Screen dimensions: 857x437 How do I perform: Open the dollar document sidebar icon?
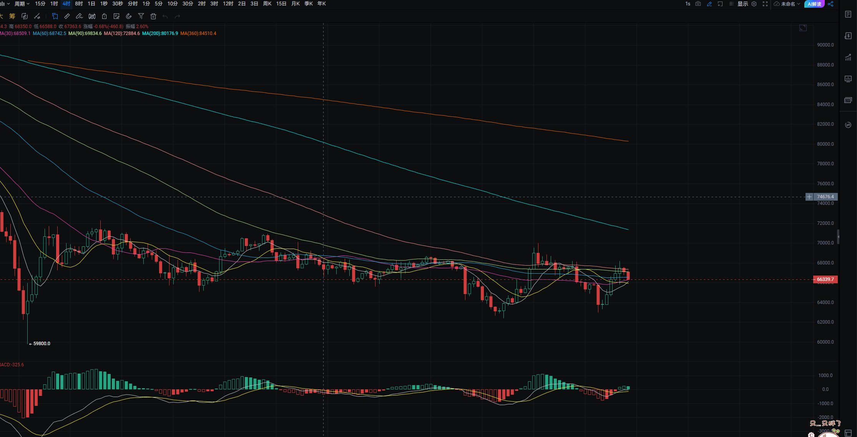pos(848,36)
